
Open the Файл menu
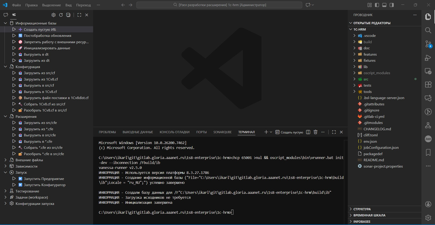pos(16,5)
